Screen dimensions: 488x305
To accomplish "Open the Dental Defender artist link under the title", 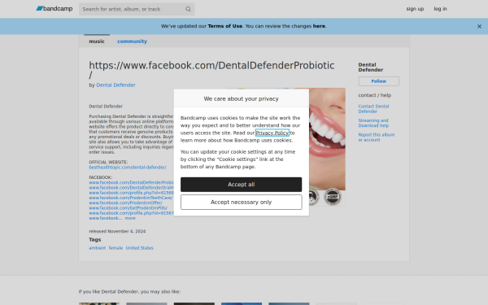I will pos(115,85).
